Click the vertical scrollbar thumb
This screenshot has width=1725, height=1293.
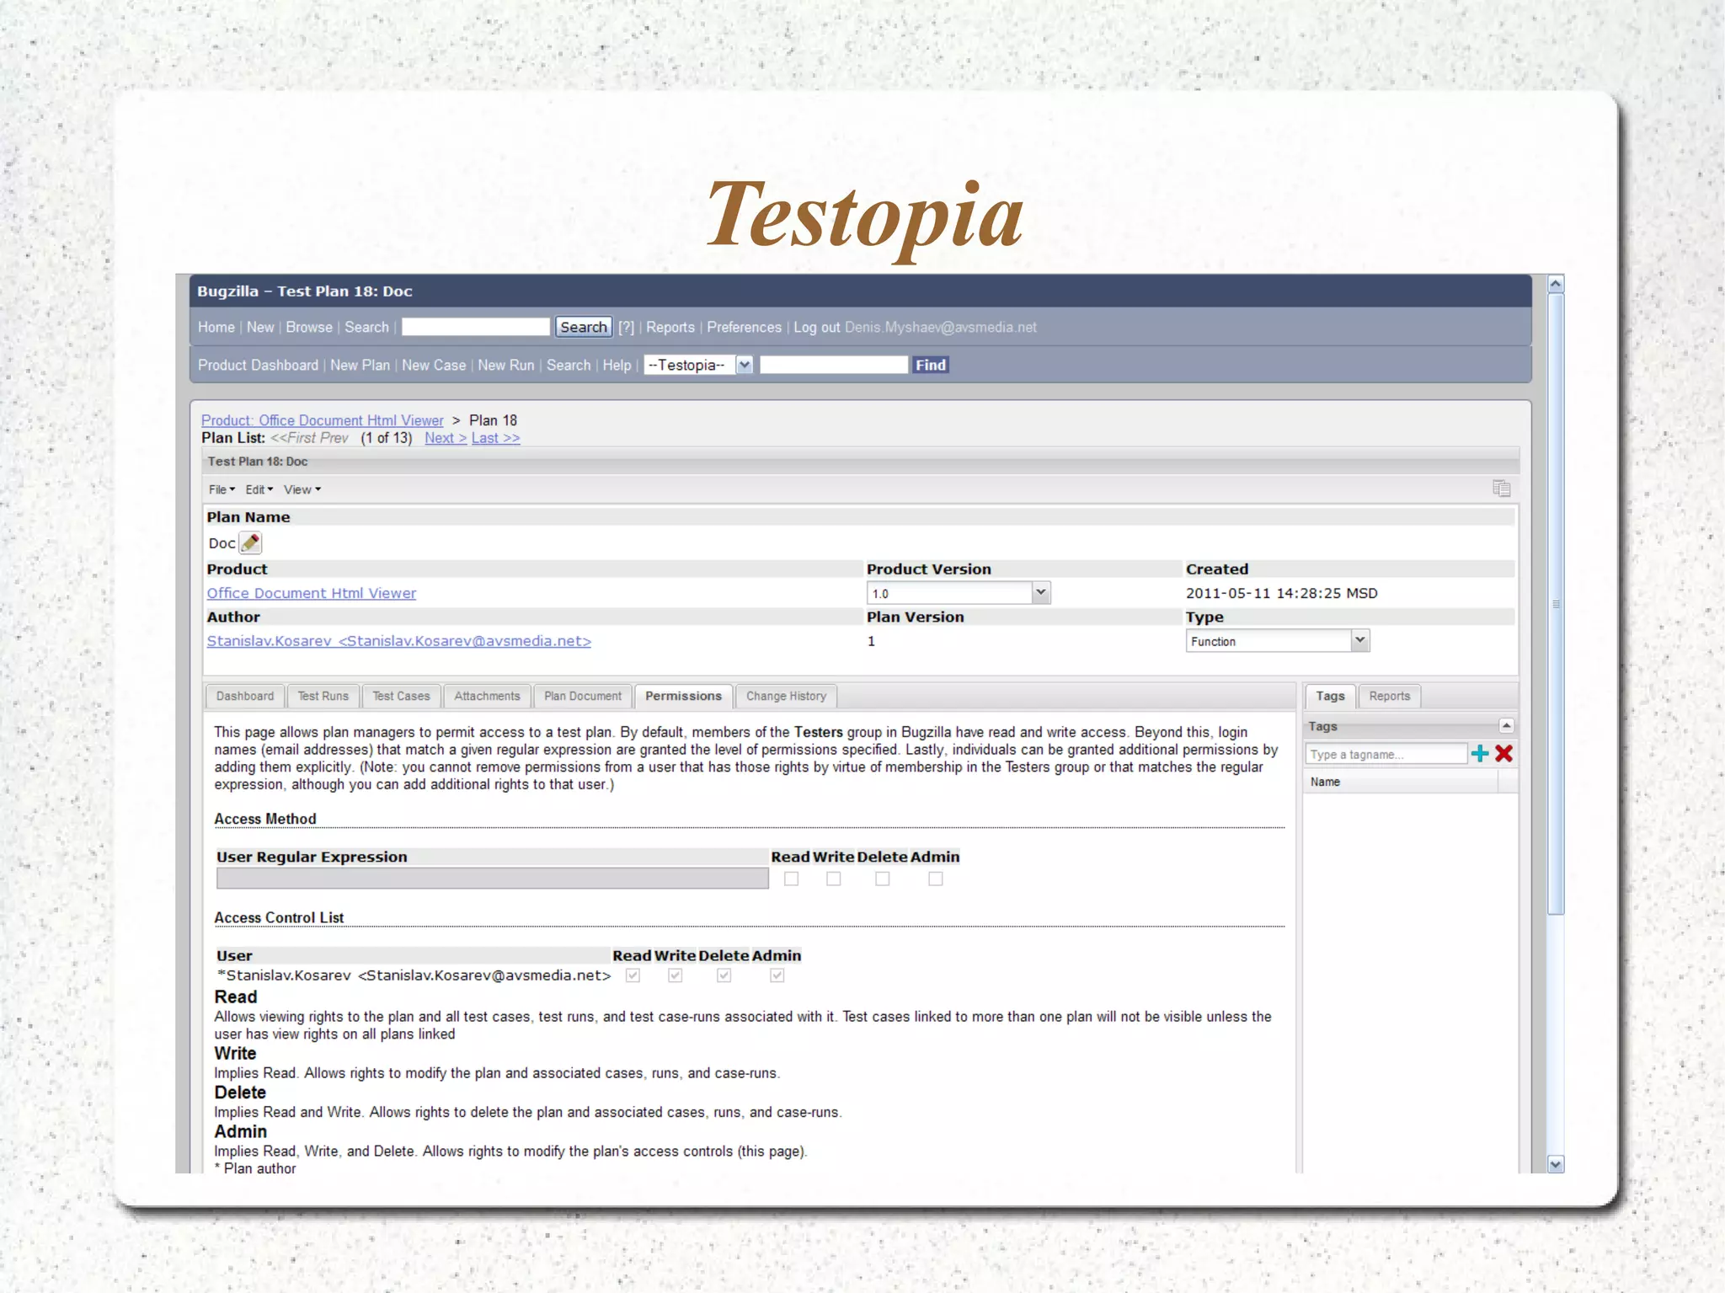pyautogui.click(x=1556, y=603)
